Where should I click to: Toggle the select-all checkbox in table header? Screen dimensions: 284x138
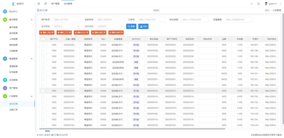pos(43,39)
